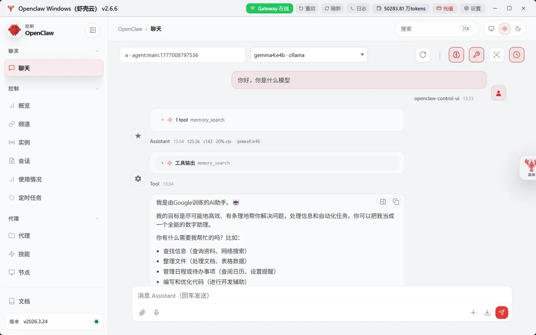The height and width of the screenshot is (335, 536).
Task: Open the clock history icon
Action: point(516,55)
